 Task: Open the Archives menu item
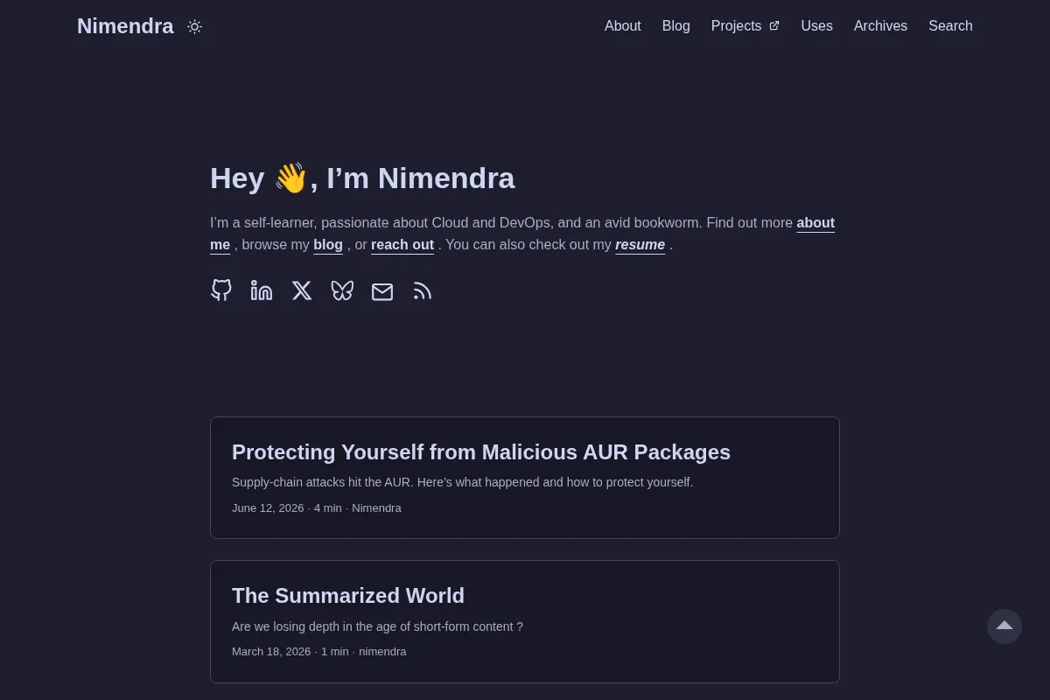880,26
